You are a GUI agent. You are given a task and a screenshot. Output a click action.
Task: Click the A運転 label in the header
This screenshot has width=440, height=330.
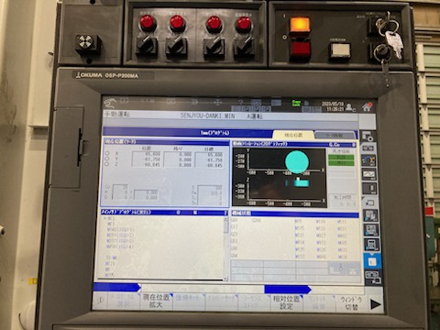[x=255, y=116]
